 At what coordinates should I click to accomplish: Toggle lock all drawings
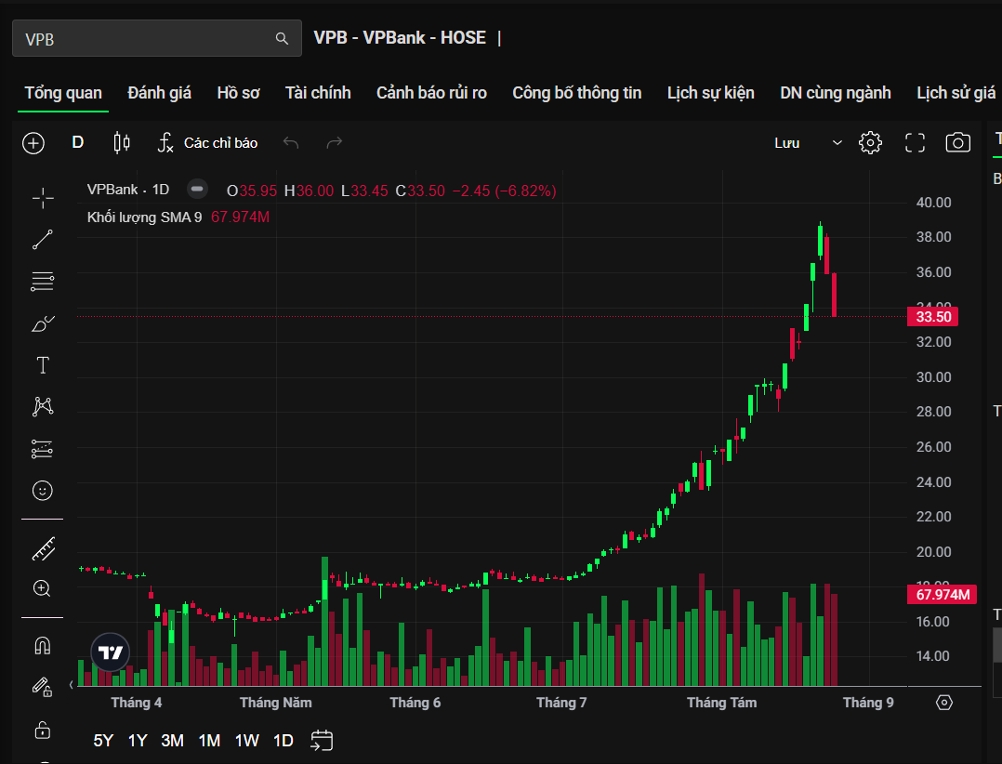coord(43,730)
